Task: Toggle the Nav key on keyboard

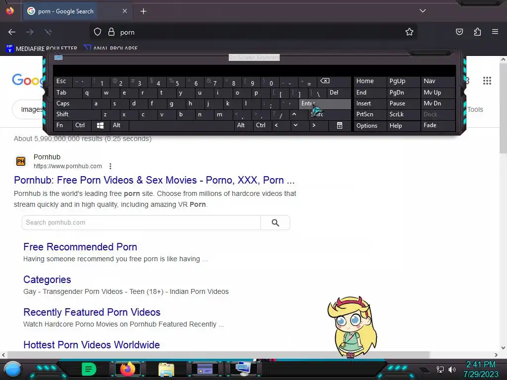Action: click(x=438, y=82)
